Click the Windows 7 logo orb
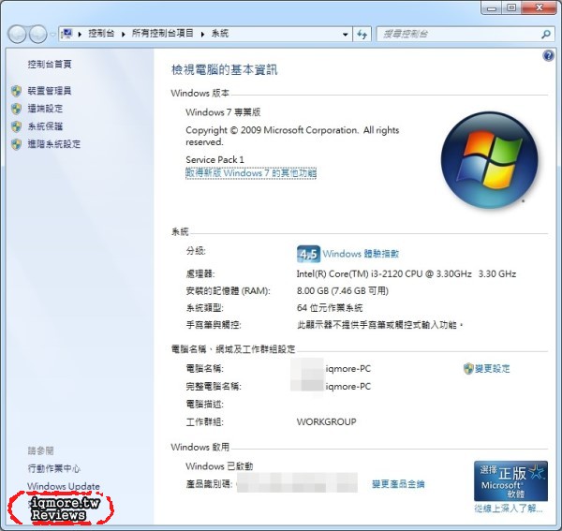Image resolution: width=562 pixels, height=531 pixels. (489, 160)
